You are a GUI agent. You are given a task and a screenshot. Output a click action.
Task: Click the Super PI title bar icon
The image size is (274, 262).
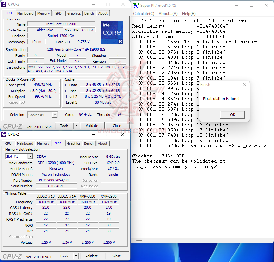pyautogui.click(x=136, y=5)
